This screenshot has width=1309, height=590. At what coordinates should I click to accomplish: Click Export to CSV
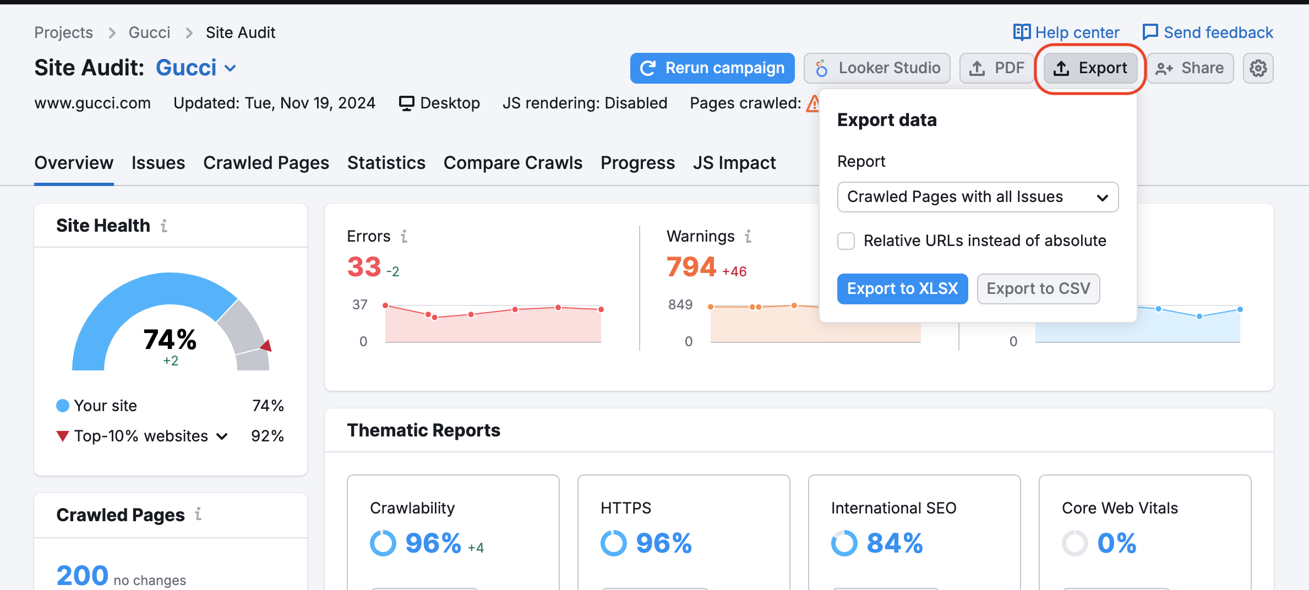tap(1038, 289)
